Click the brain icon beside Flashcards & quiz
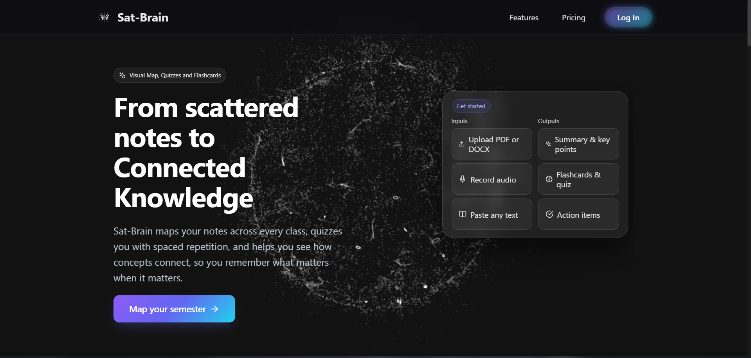 click(x=549, y=179)
